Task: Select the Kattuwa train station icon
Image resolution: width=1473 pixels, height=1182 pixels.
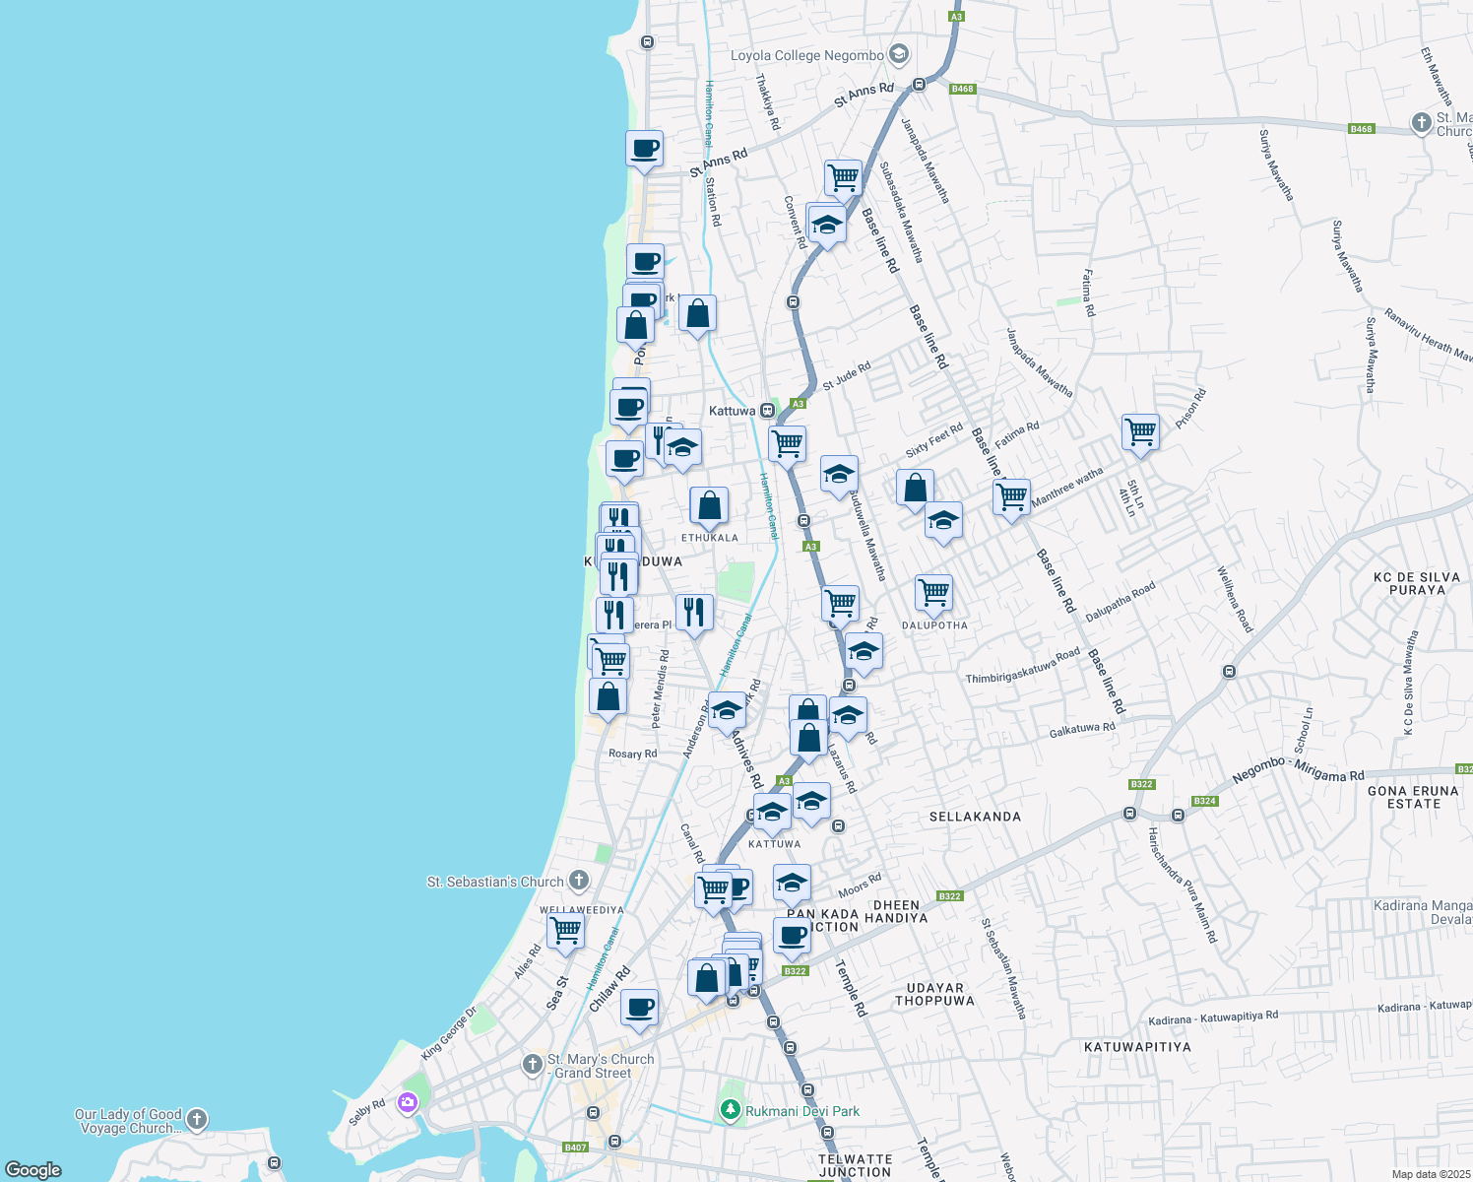Action: point(768,409)
